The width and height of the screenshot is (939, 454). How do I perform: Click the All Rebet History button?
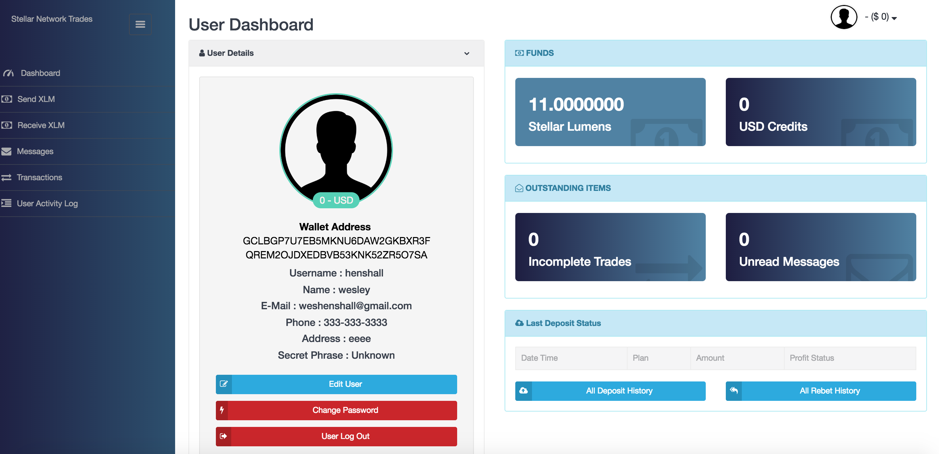click(829, 391)
